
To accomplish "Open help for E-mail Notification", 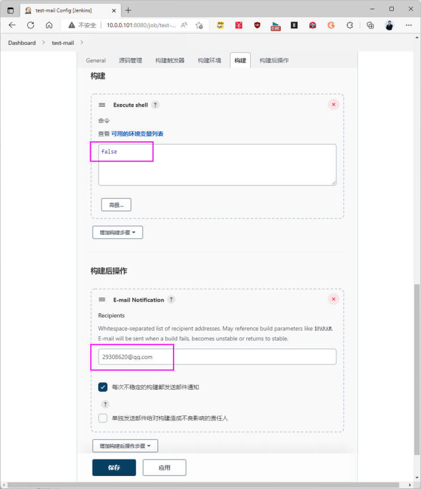I will (171, 300).
